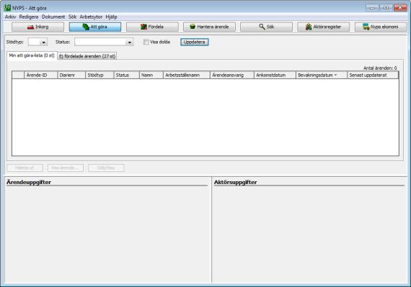
Task: Open the Fördela workspace icon
Action: click(x=143, y=27)
